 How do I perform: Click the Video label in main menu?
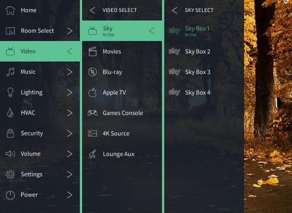[x=28, y=51]
